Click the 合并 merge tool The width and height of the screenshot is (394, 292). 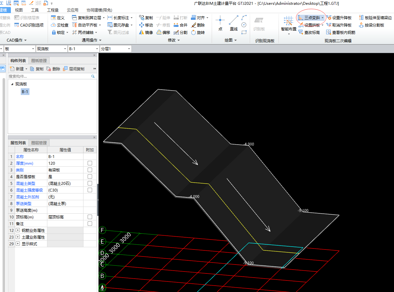[180, 25]
